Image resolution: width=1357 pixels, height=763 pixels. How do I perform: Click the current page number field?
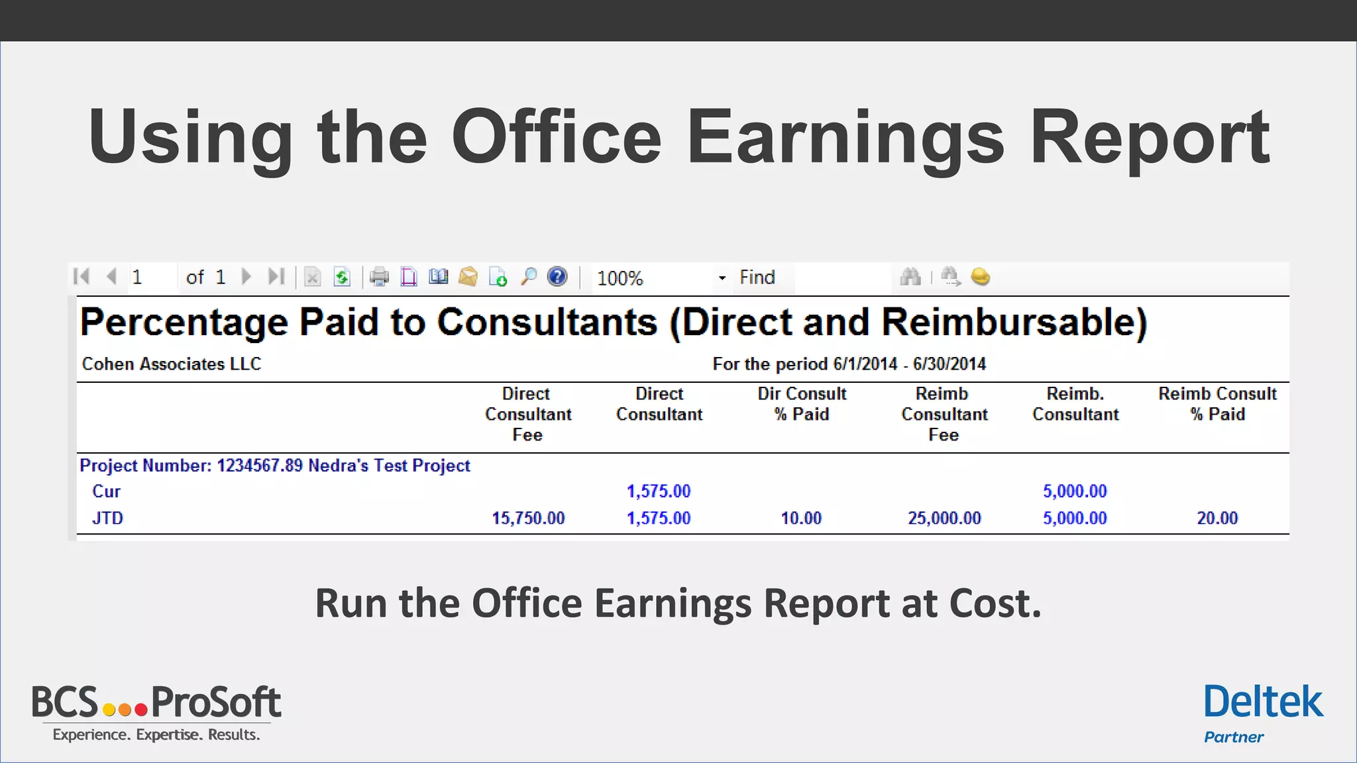152,277
